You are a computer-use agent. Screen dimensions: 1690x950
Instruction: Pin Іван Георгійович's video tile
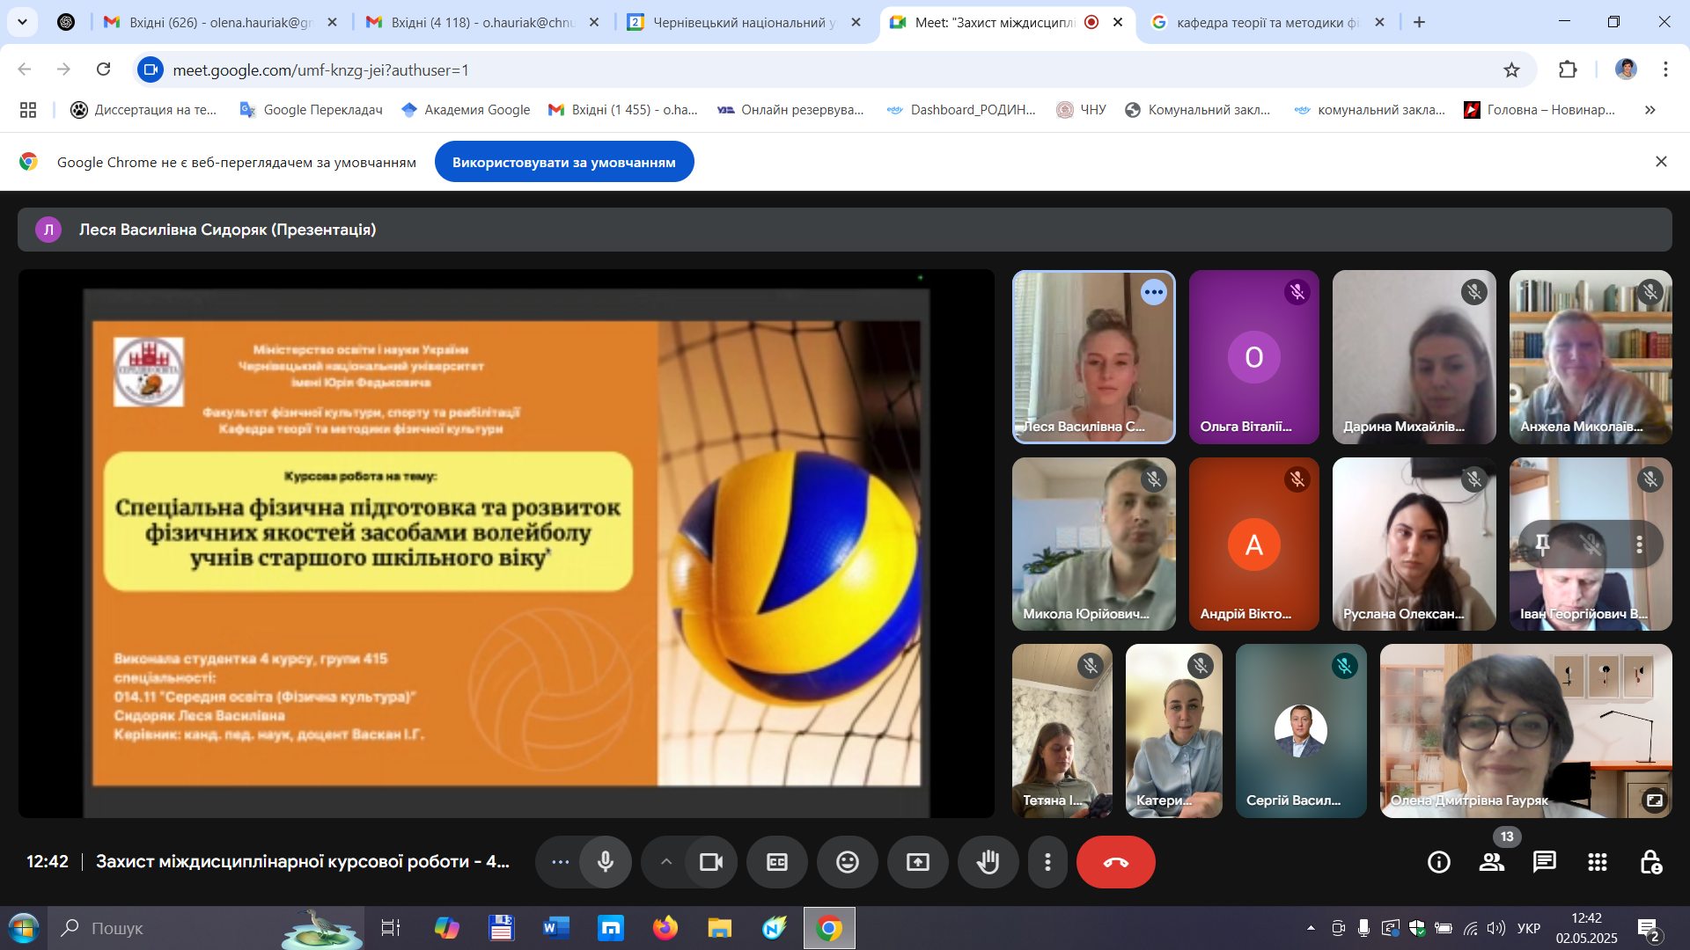[x=1541, y=544]
